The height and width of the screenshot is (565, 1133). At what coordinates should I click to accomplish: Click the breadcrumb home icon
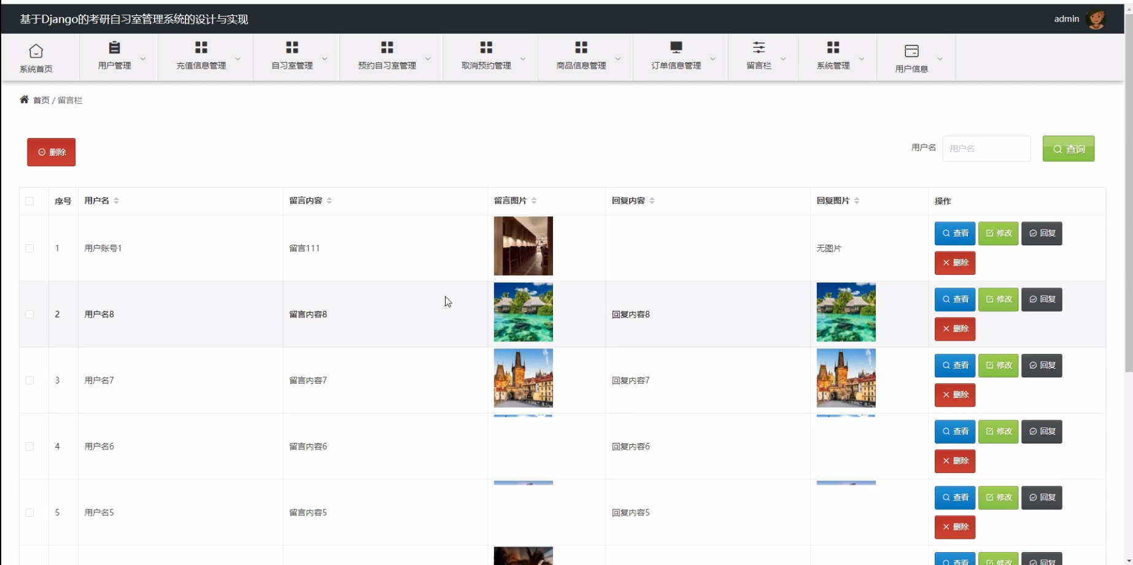pos(24,99)
